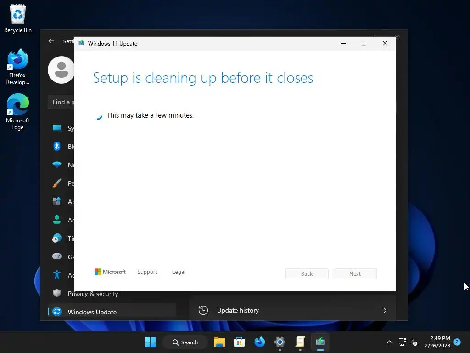Expand the Update history chevron

click(x=385, y=310)
